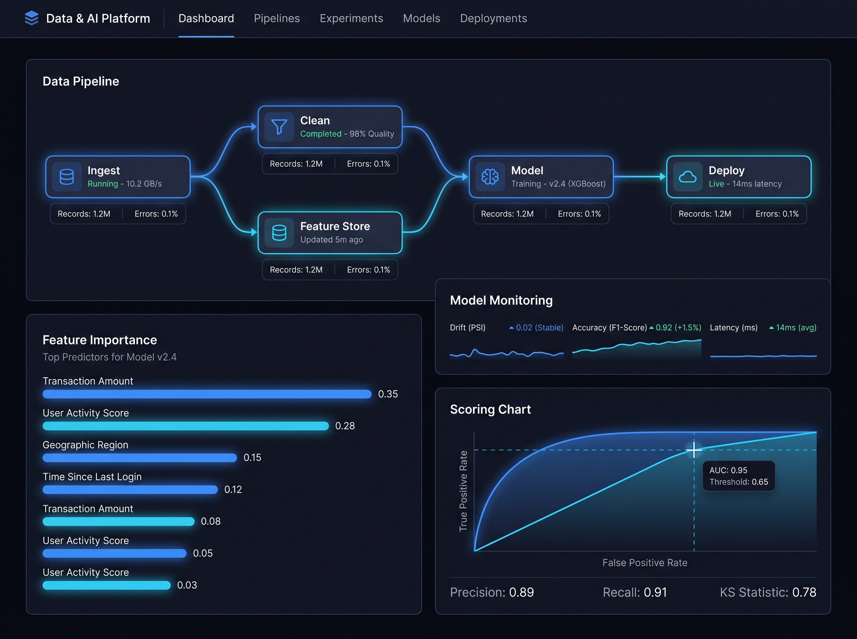Go to the Models tab
This screenshot has height=639, width=857.
(x=421, y=18)
